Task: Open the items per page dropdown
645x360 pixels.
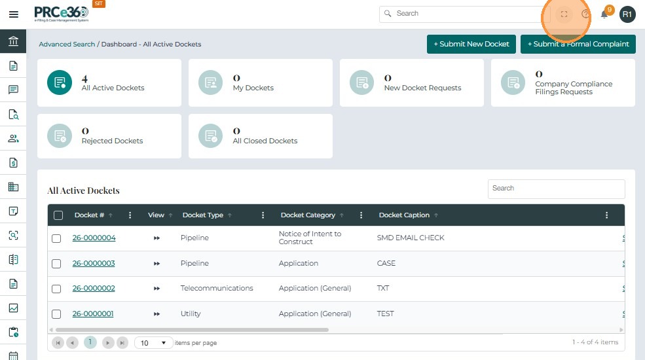Action: (x=154, y=343)
